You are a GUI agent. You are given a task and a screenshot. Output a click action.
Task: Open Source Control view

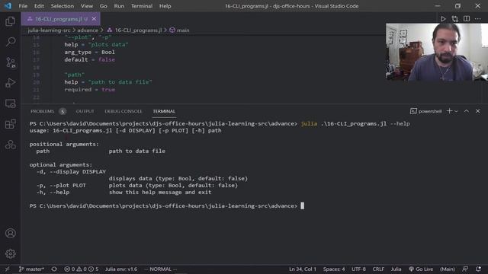[x=10, y=62]
